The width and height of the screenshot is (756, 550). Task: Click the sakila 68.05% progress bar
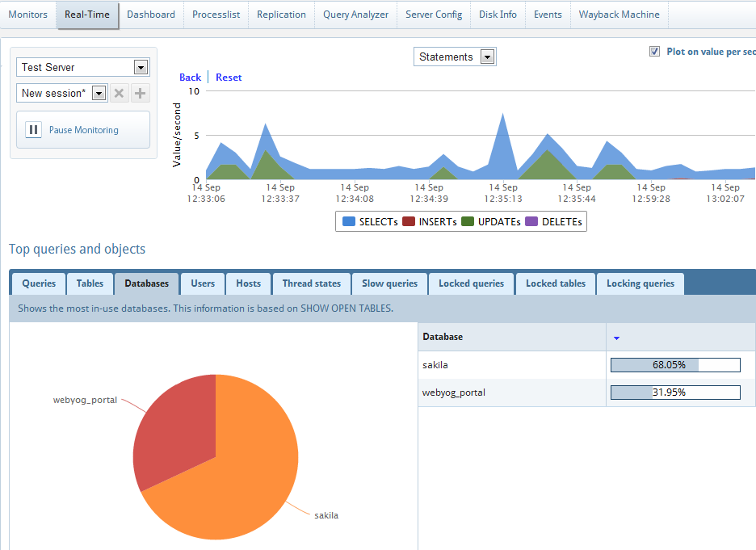coord(675,365)
